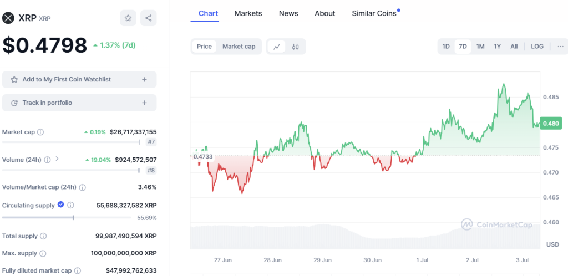Click the share icon beside XRP title
The width and height of the screenshot is (568, 276).
pyautogui.click(x=149, y=18)
